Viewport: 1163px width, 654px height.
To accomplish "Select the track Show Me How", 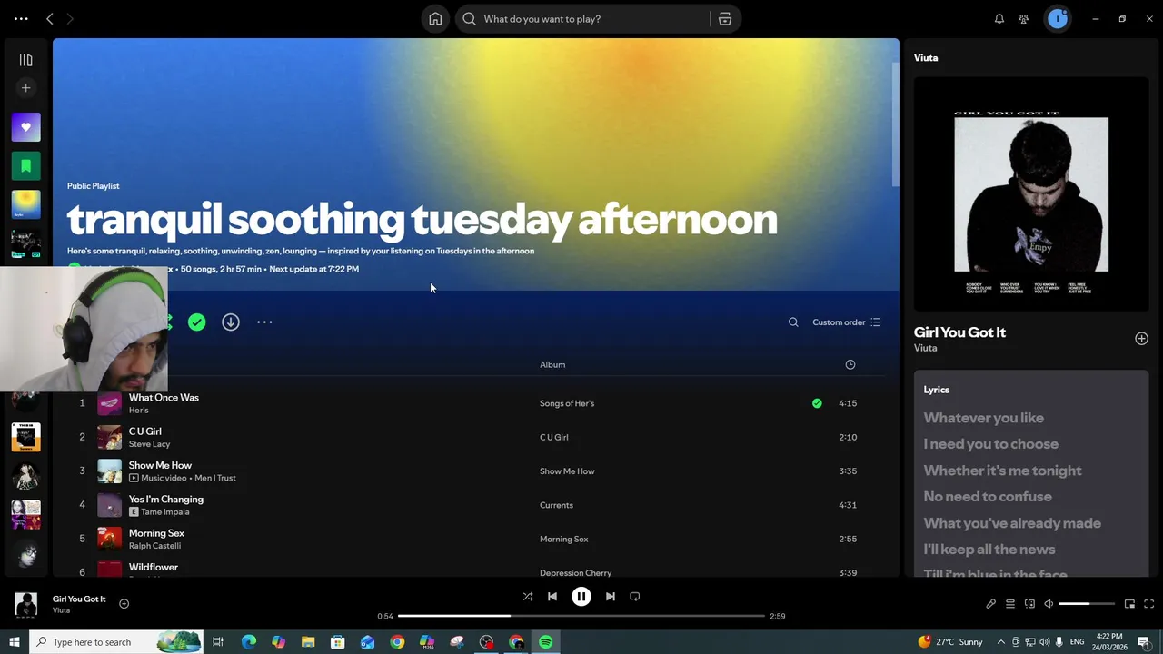I will [x=160, y=465].
